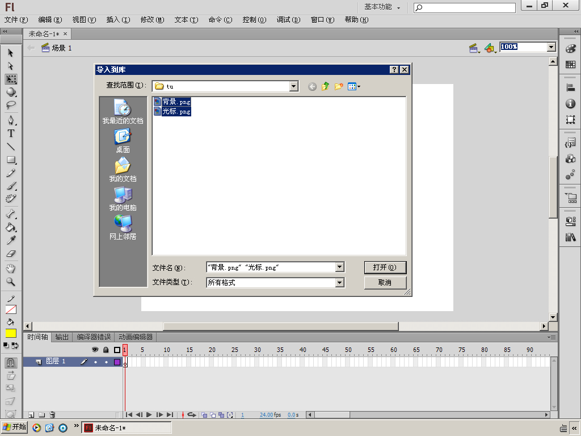Open the Swatches panel grid icon
The width and height of the screenshot is (581, 436).
(x=571, y=65)
